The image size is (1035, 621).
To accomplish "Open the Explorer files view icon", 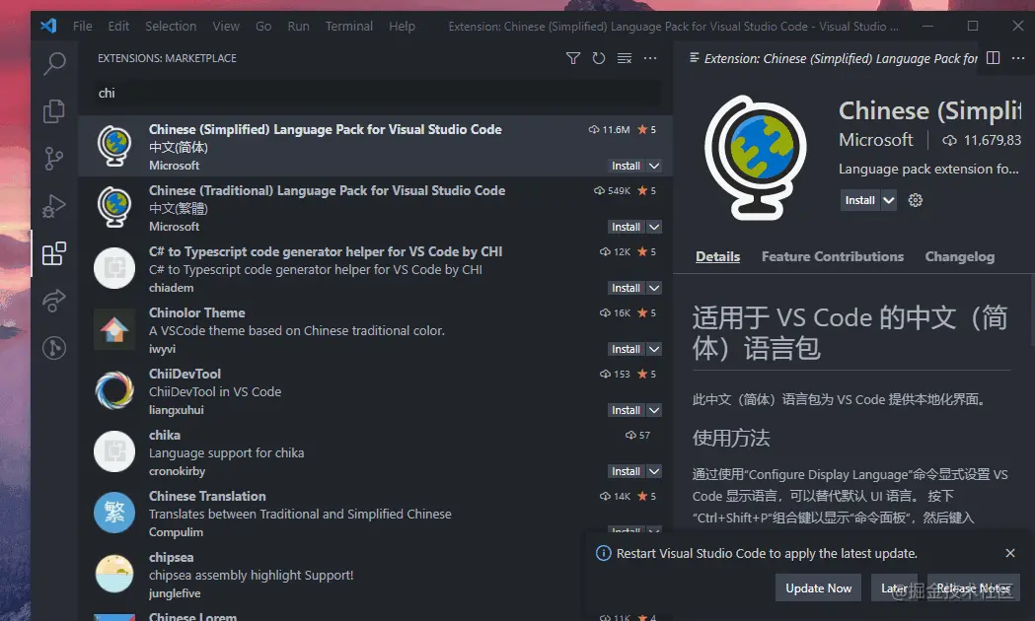I will point(54,110).
